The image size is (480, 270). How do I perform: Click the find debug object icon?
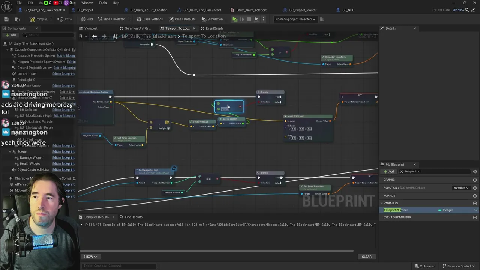tap(322, 19)
